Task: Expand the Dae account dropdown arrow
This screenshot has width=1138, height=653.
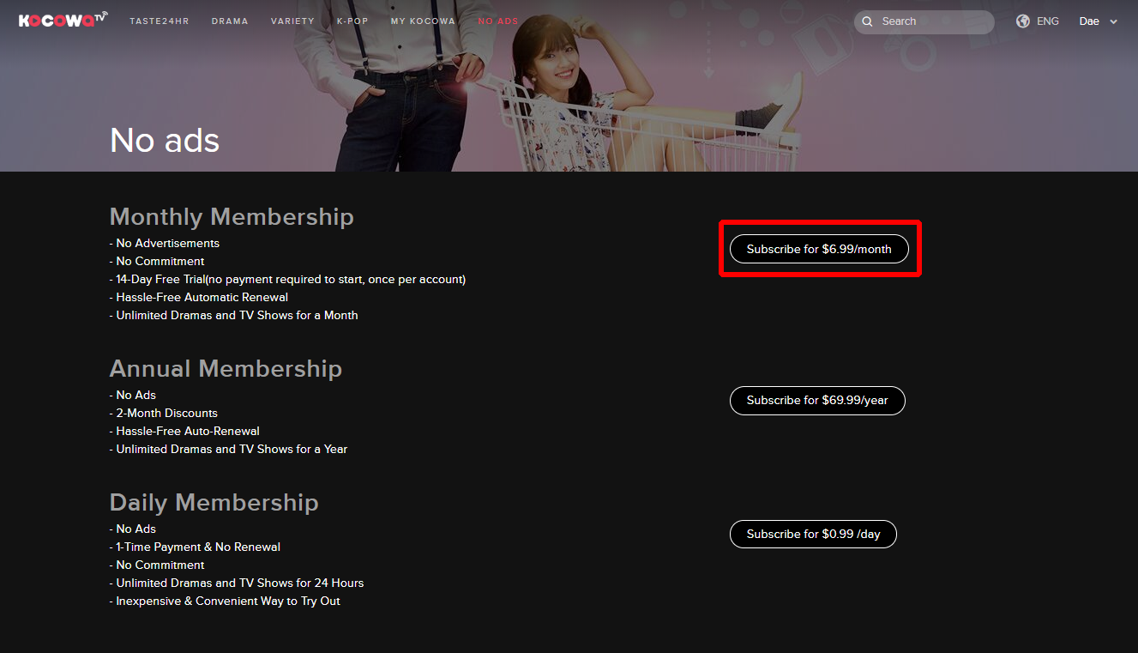Action: click(x=1113, y=22)
